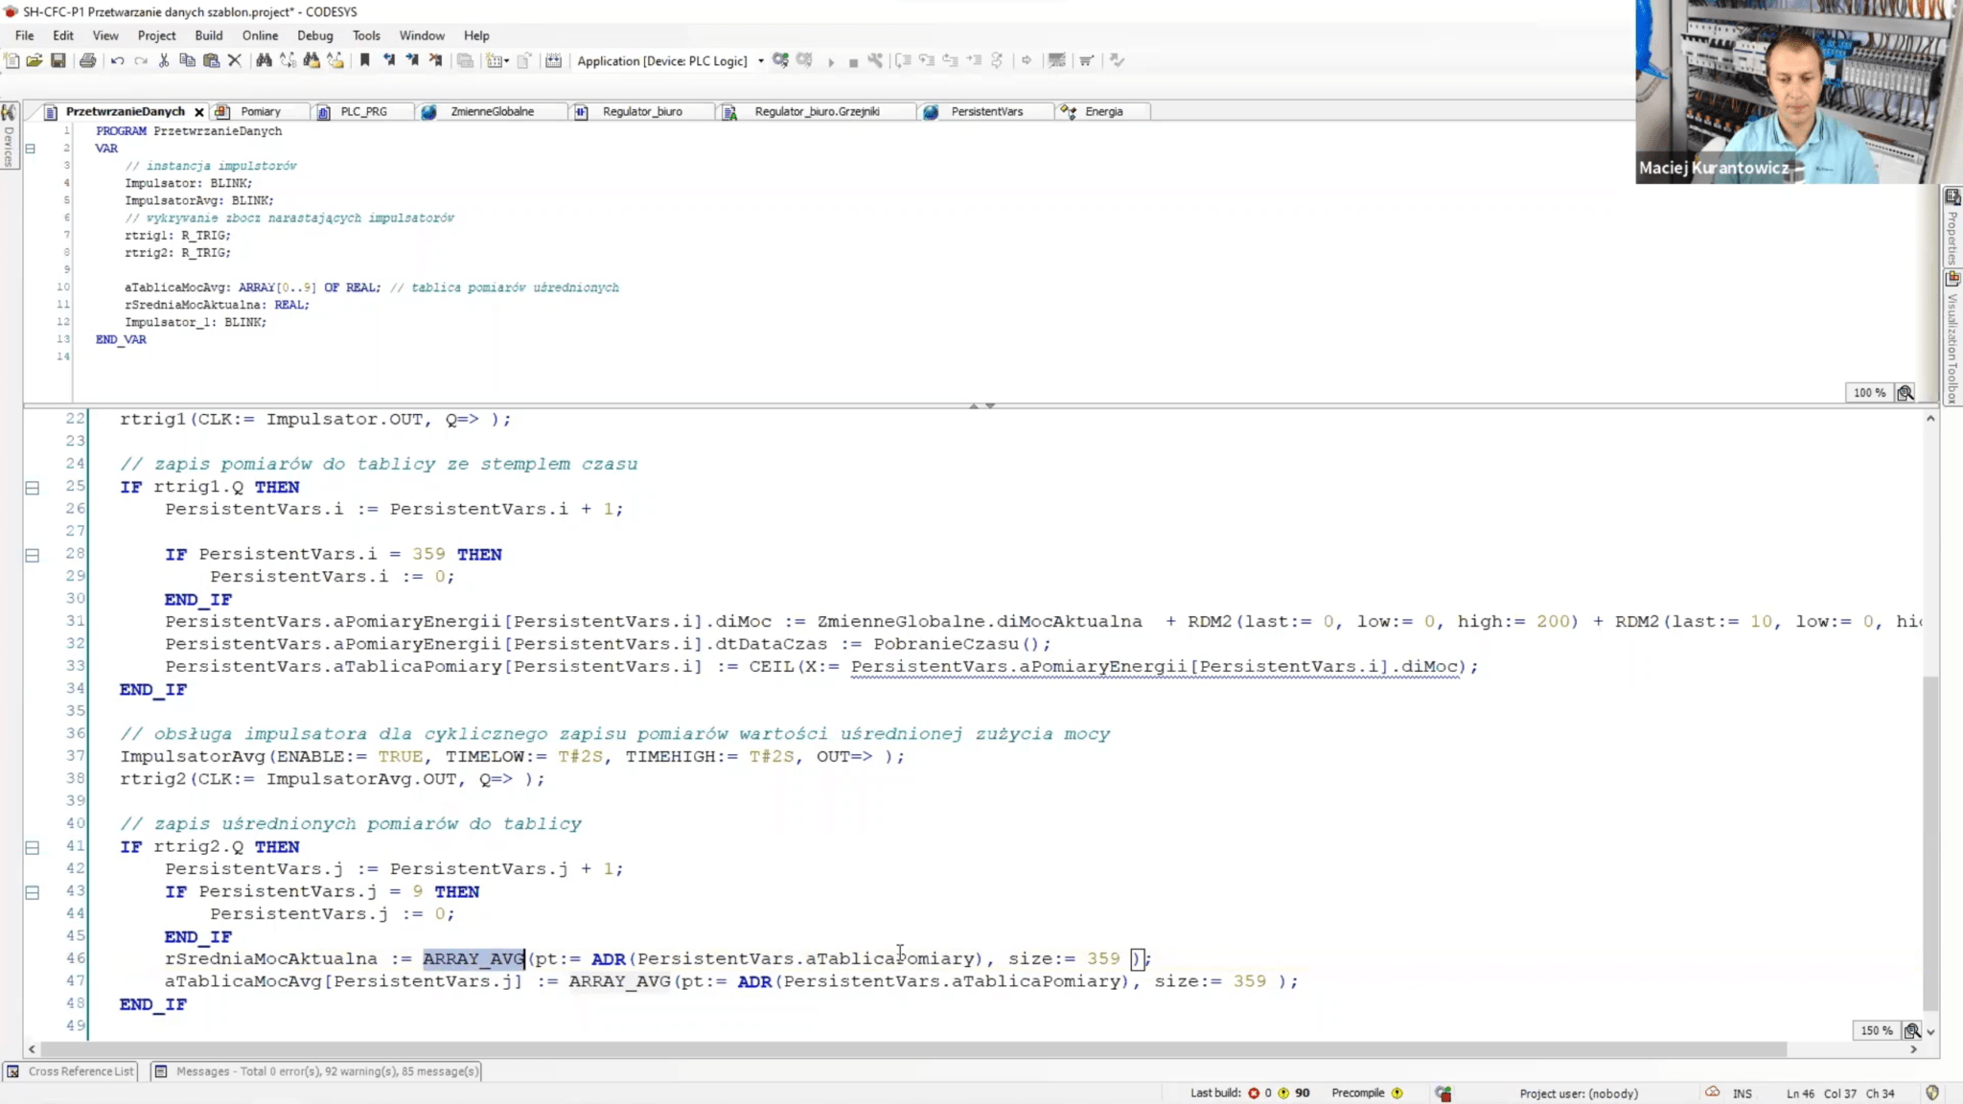Open the Messages panel button
1963x1104 pixels.
317,1071
